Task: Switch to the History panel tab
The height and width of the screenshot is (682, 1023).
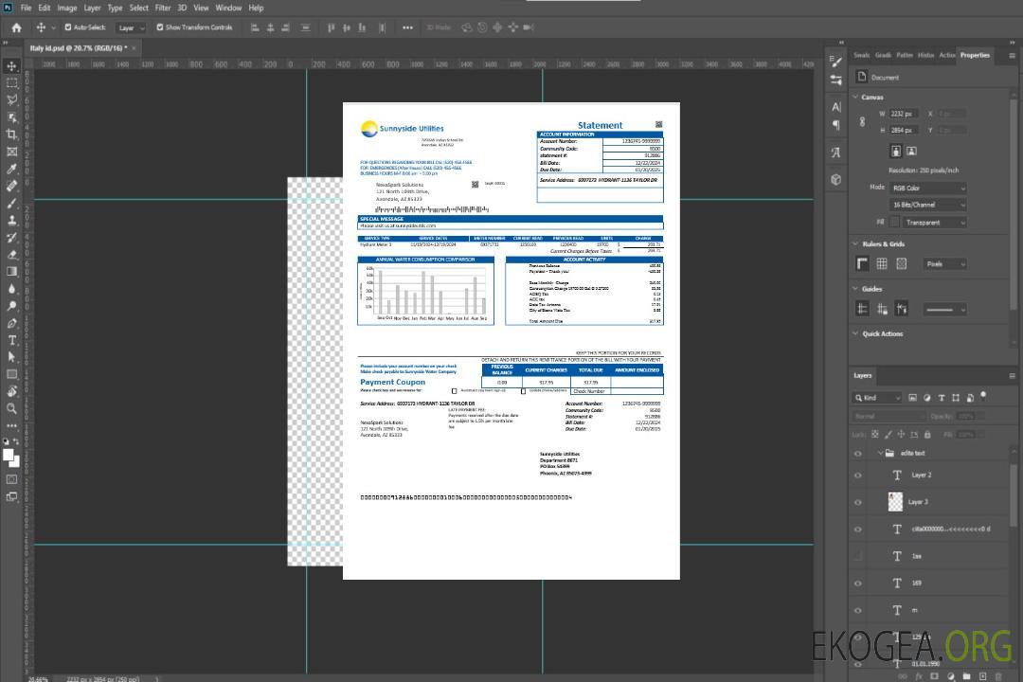Action: (925, 56)
